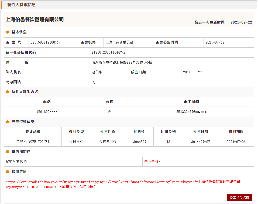Click the masked phone number 1561892****

47,112
